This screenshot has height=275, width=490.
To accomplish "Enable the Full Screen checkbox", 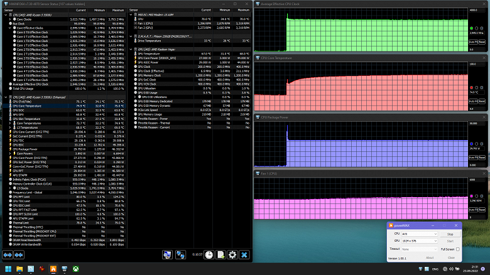I will click(x=457, y=249).
